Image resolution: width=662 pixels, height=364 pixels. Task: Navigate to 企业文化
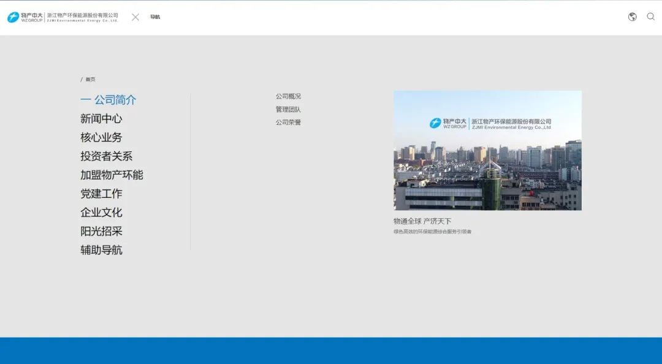[x=101, y=213]
